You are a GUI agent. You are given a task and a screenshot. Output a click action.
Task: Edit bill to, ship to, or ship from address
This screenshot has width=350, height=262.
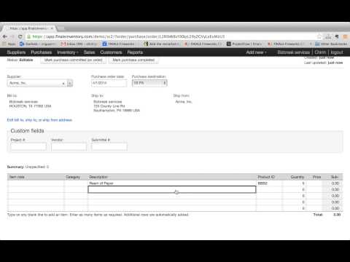39,120
